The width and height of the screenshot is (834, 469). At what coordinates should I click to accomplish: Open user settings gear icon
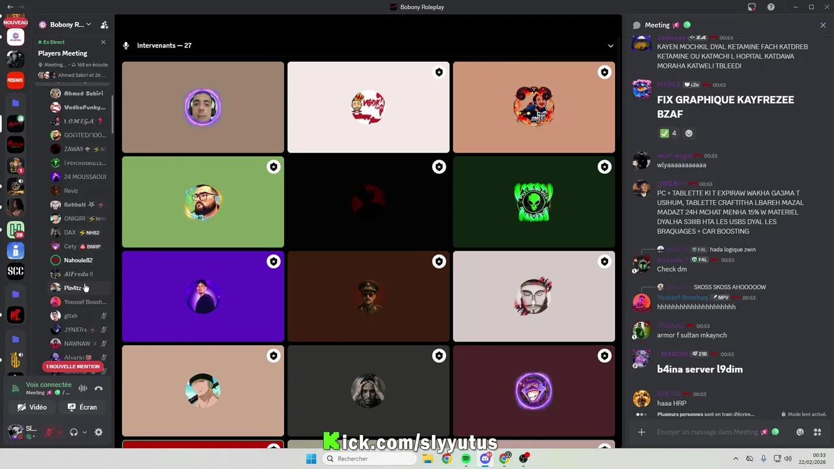click(x=98, y=432)
